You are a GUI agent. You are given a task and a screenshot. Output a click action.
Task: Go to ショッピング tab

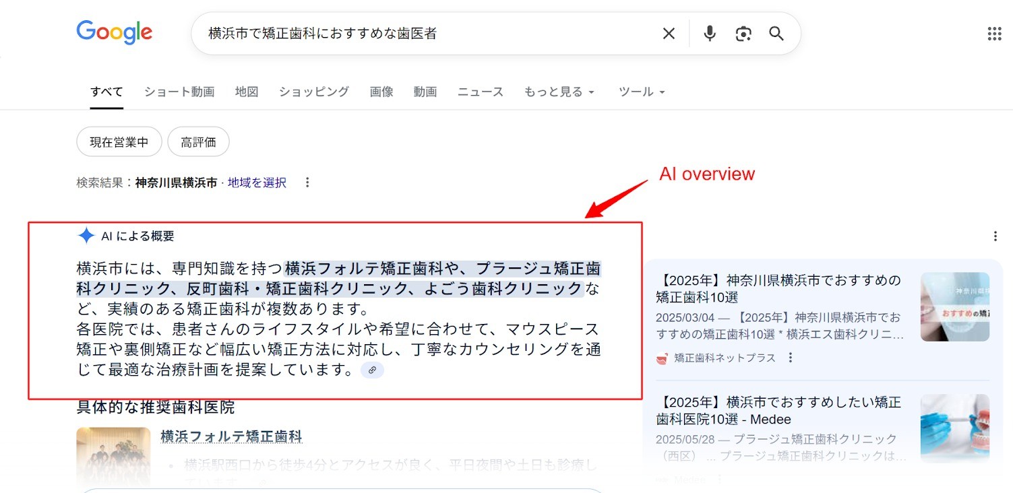pos(314,92)
